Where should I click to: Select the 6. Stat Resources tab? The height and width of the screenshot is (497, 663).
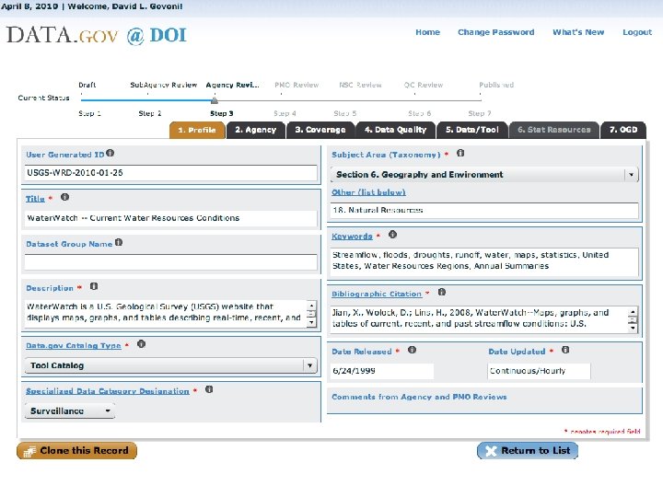tap(554, 130)
